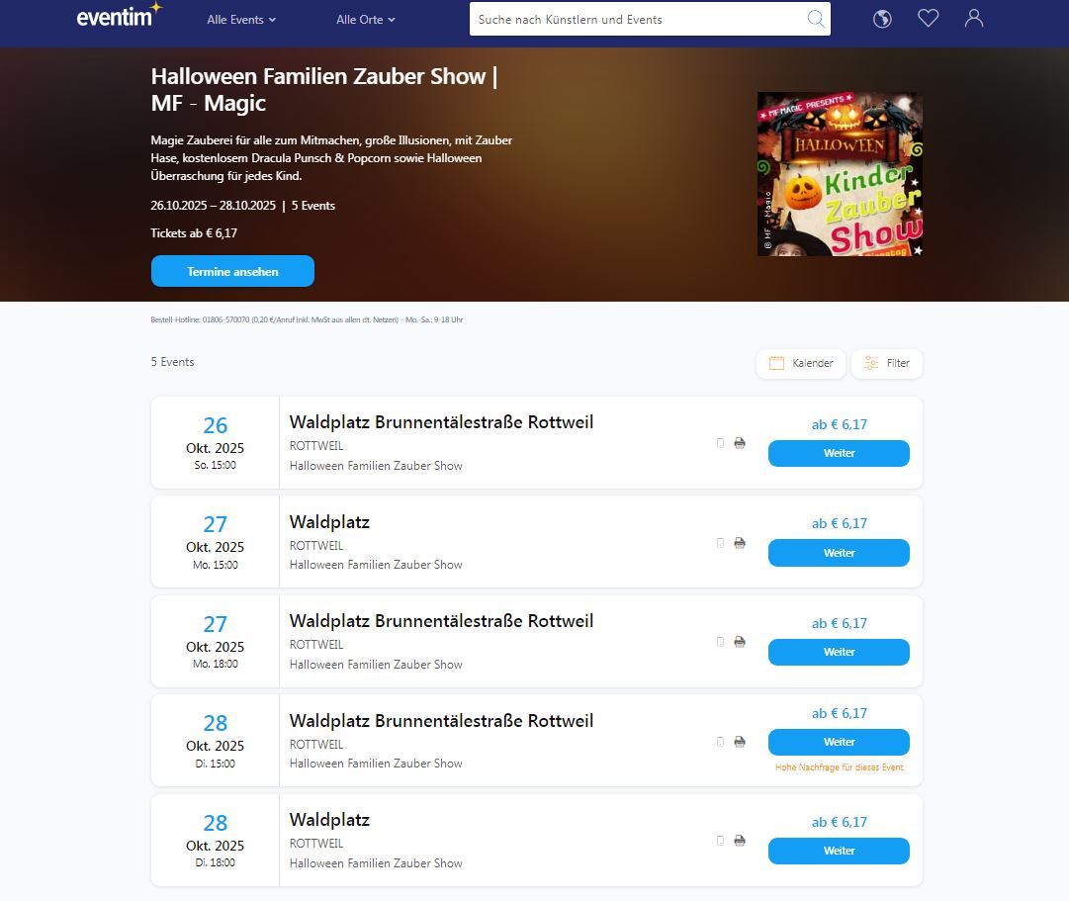
Task: Click the Halloween Kinder Zauber Show poster
Action: 840,174
